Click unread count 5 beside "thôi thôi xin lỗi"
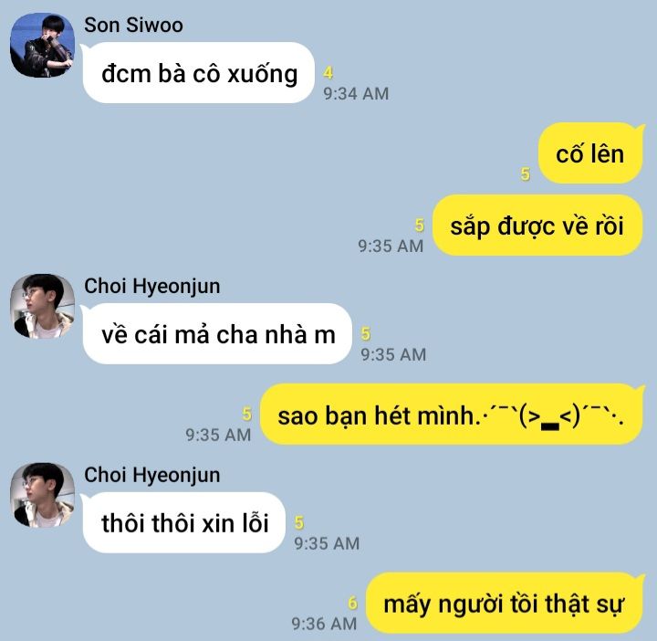Screen dimensions: 657x641 pyautogui.click(x=299, y=523)
